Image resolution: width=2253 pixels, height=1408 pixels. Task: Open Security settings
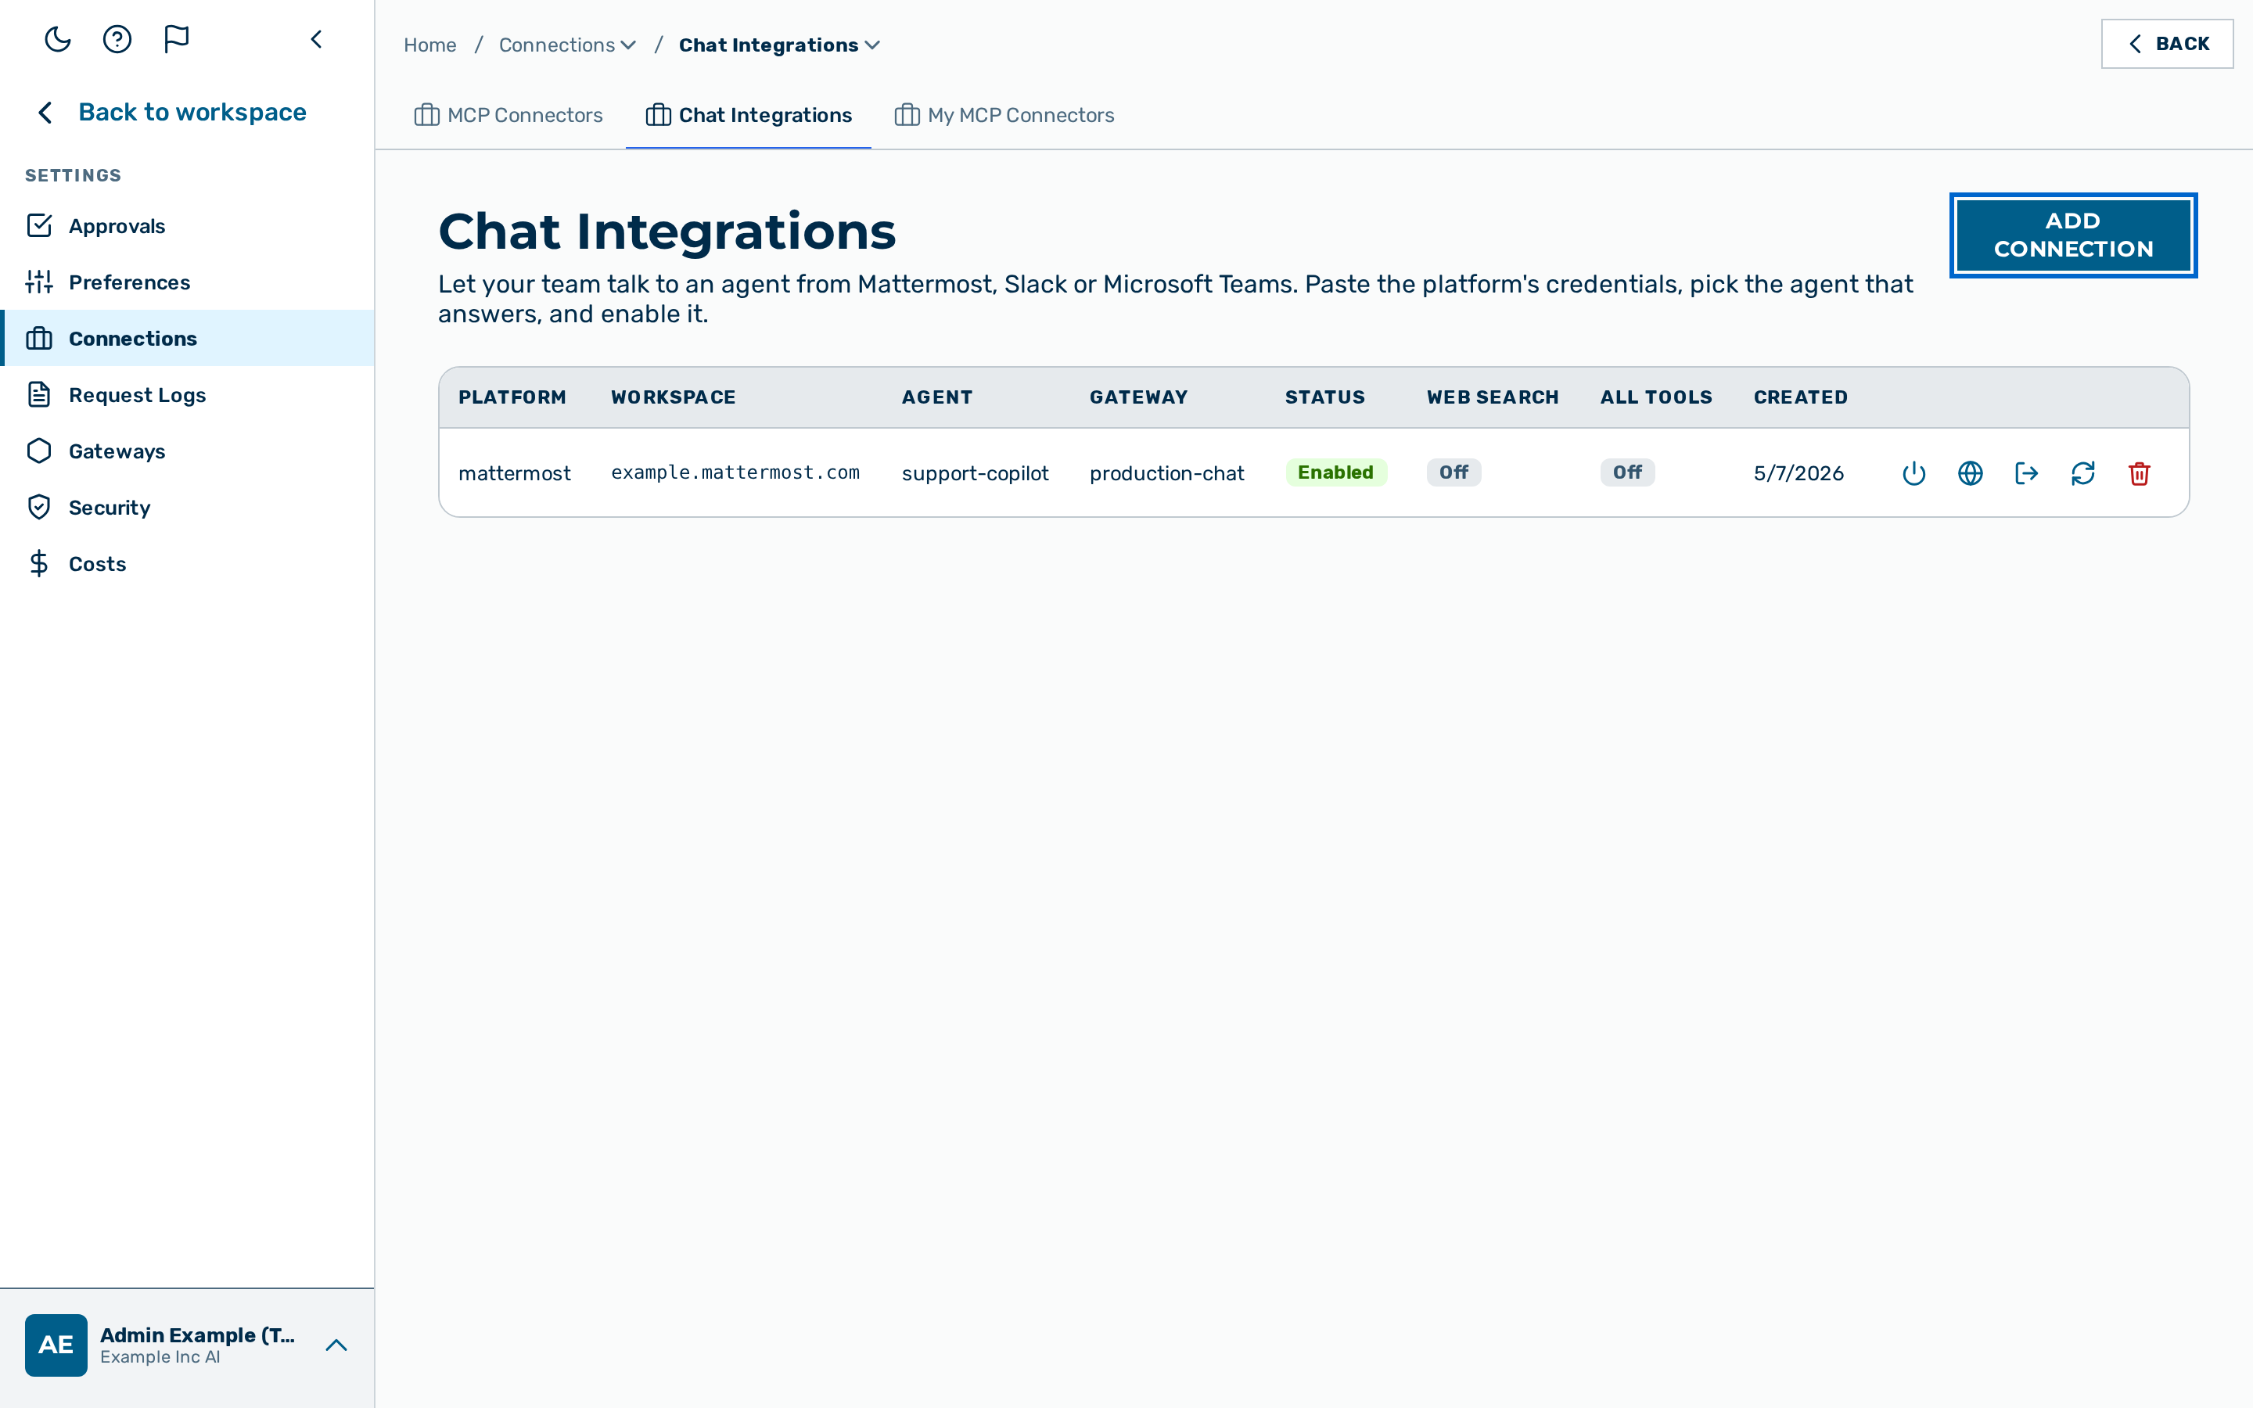[187, 508]
